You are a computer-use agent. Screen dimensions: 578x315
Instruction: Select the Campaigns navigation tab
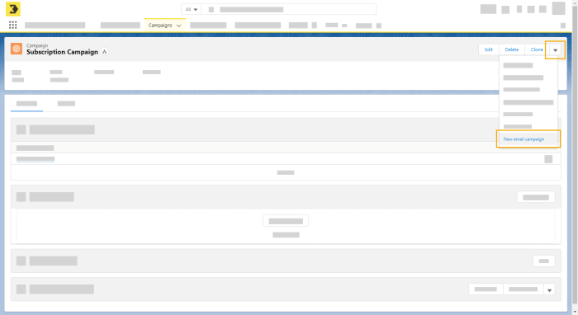[x=160, y=26]
